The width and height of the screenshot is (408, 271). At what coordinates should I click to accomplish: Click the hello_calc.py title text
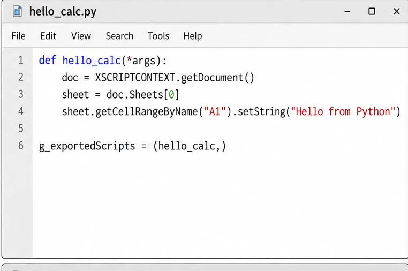[x=63, y=12]
